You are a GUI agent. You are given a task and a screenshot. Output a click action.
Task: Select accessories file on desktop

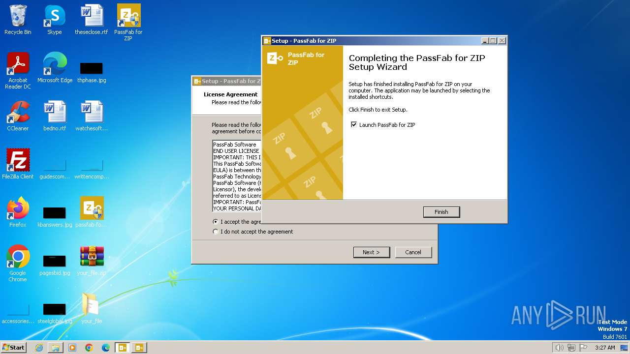coord(18,313)
